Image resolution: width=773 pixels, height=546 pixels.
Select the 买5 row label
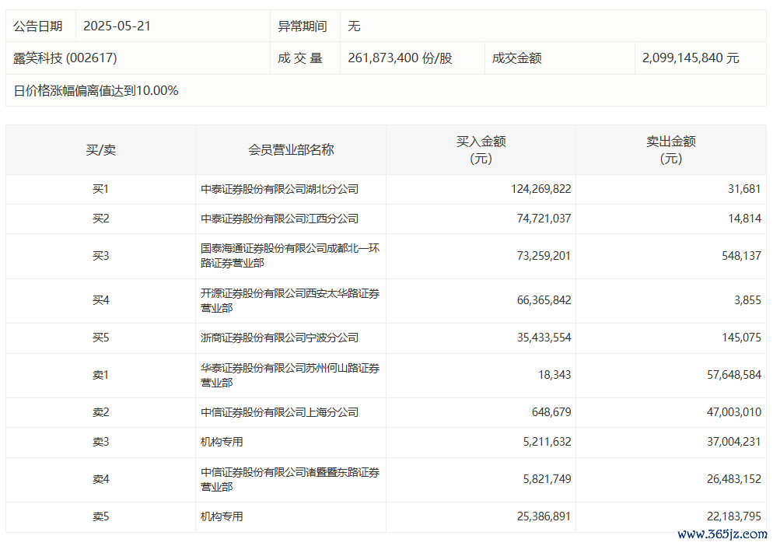click(100, 338)
